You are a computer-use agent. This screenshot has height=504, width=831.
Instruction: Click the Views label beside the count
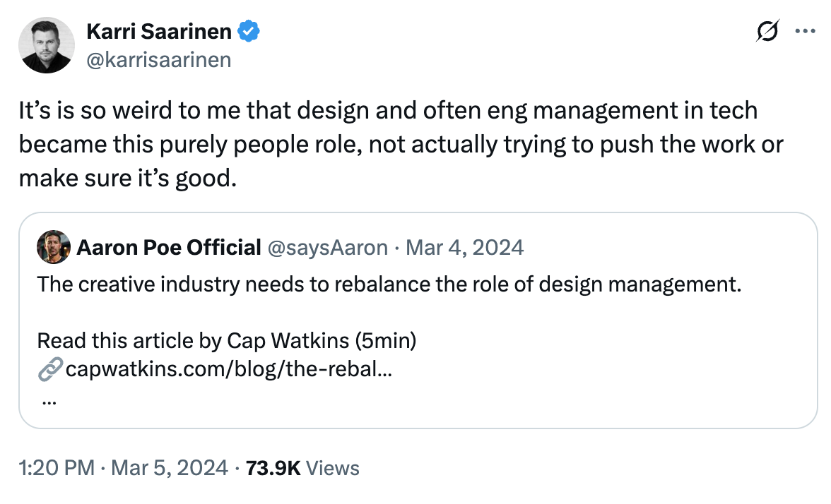coord(334,468)
